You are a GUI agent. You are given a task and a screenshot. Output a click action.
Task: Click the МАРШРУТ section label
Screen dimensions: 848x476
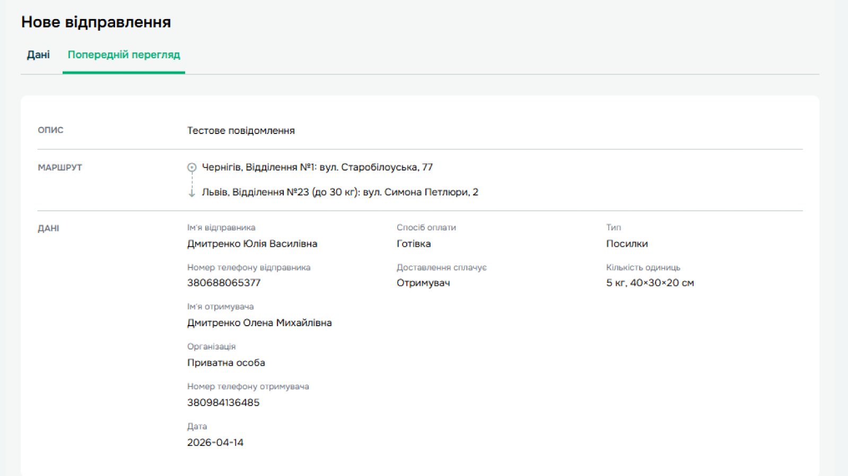click(60, 167)
